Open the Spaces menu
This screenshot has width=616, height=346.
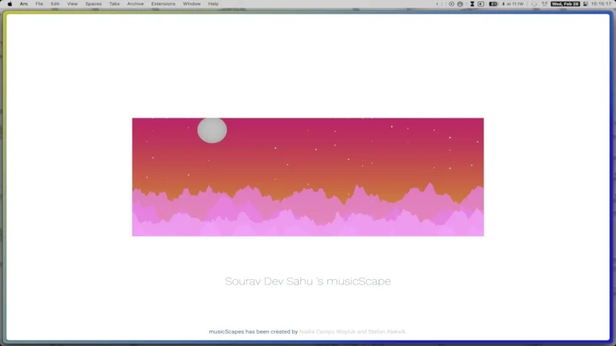pos(93,4)
